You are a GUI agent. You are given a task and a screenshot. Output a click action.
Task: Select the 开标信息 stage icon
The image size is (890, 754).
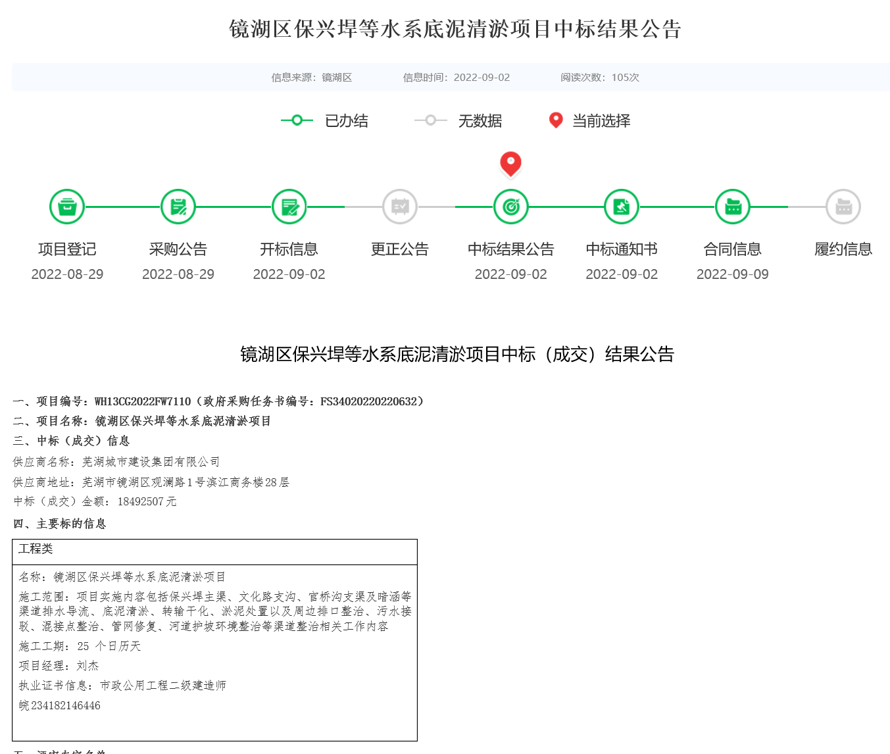click(x=289, y=207)
